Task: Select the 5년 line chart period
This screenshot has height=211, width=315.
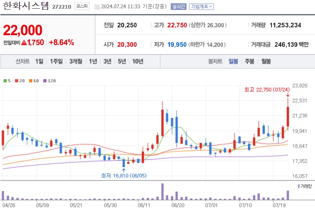Action: pos(122,61)
